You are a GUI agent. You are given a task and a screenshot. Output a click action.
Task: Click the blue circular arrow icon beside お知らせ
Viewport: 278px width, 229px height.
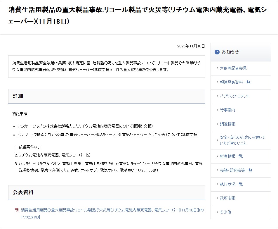pos(217,52)
